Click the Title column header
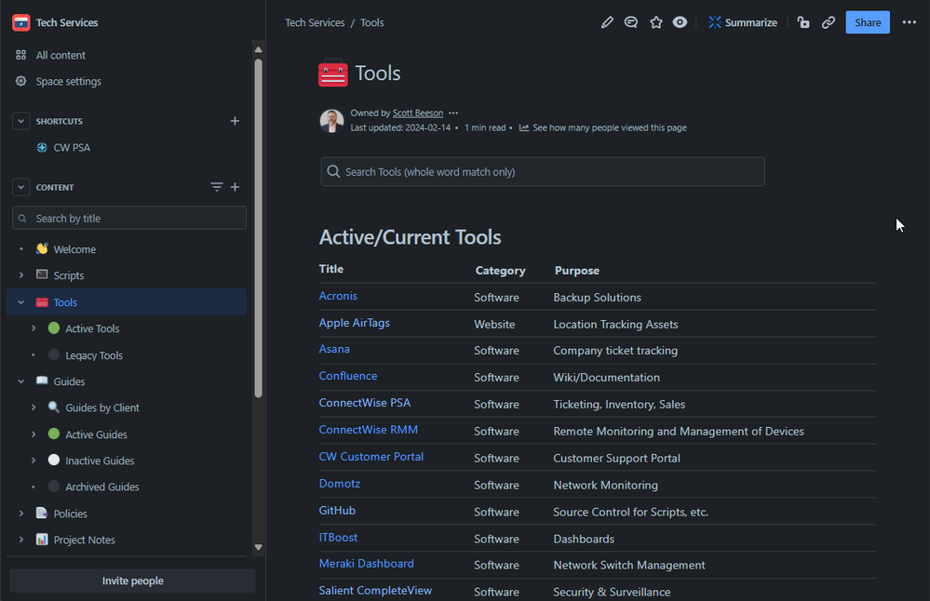This screenshot has width=930, height=601. (331, 269)
